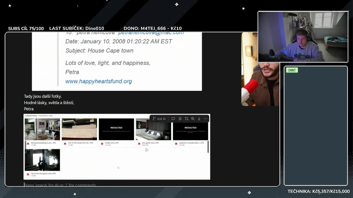Screen dimensions: 353x198
Task: Click the 24.8 KB file size label
Action: click(181, 145)
